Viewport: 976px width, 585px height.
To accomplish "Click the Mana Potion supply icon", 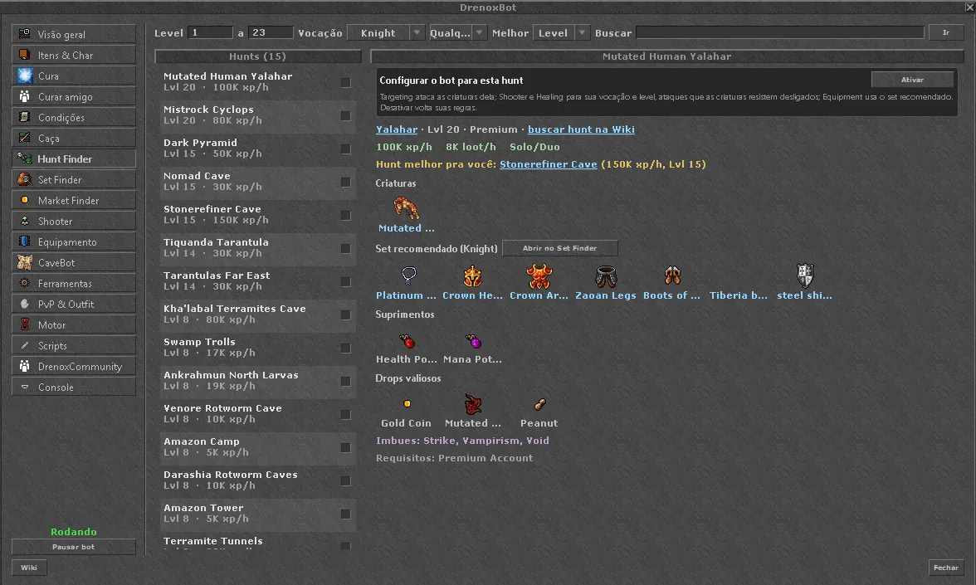I will pyautogui.click(x=473, y=341).
